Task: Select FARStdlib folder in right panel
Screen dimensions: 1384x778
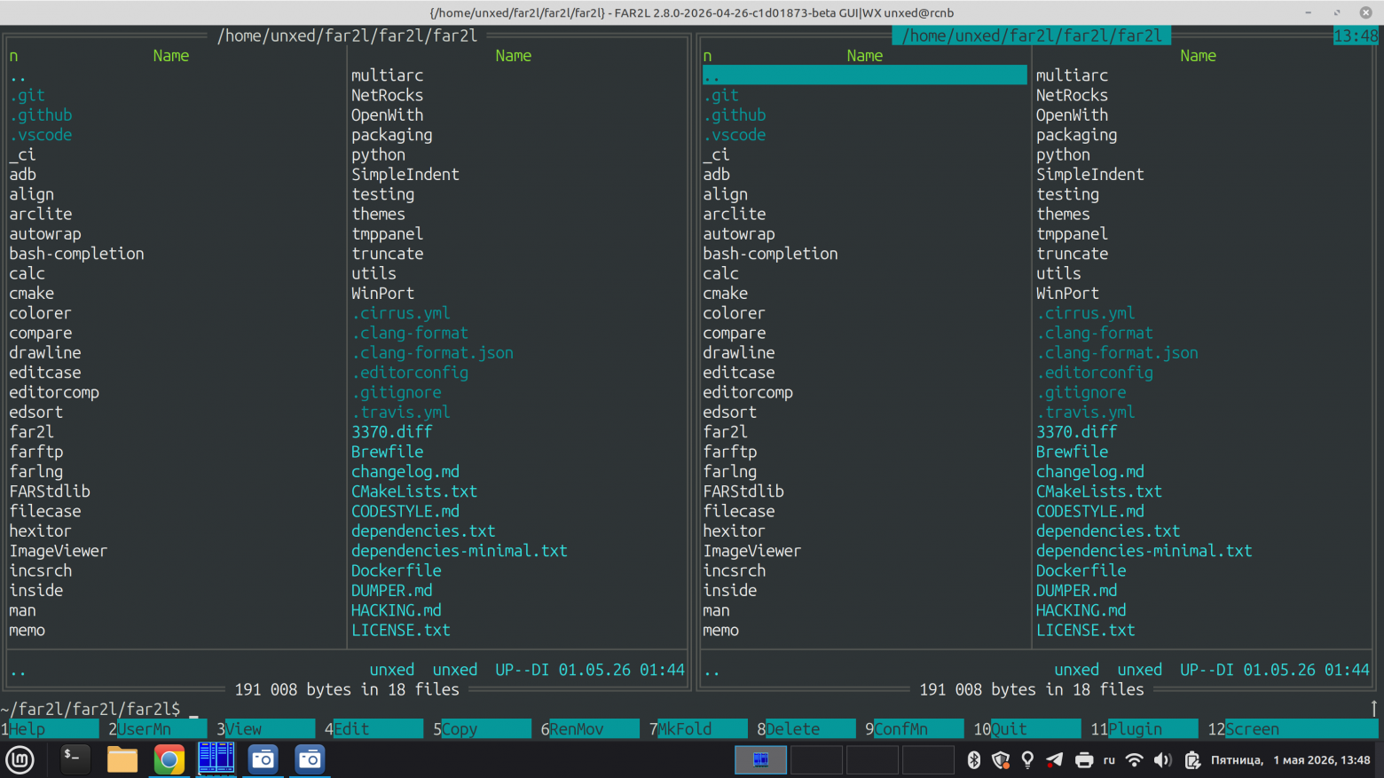Action: 743,491
